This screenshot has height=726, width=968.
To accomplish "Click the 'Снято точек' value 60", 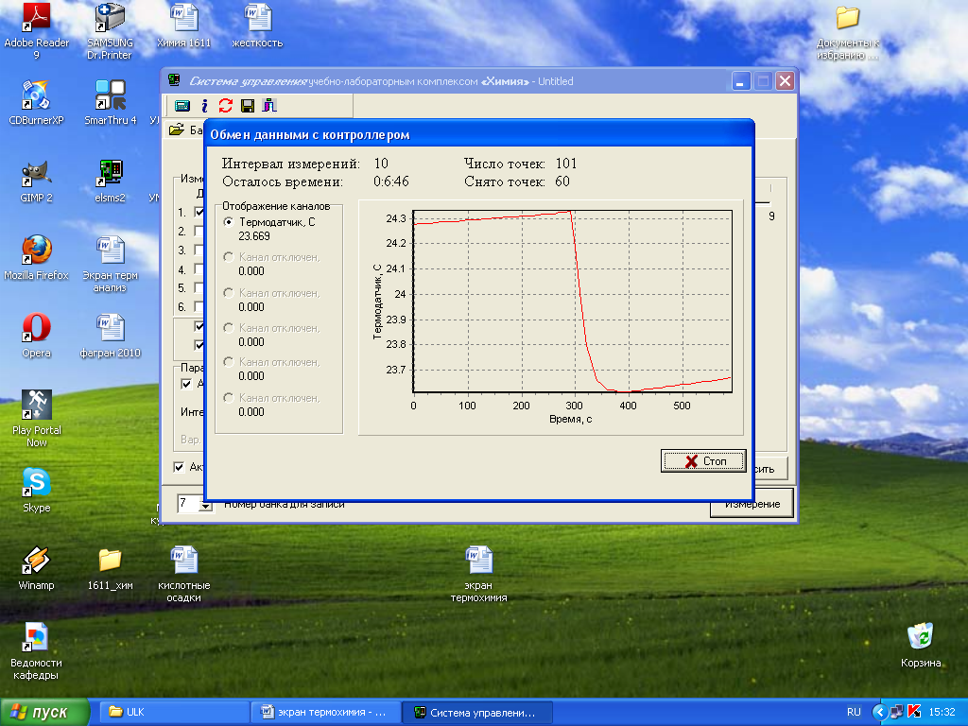I will [562, 181].
